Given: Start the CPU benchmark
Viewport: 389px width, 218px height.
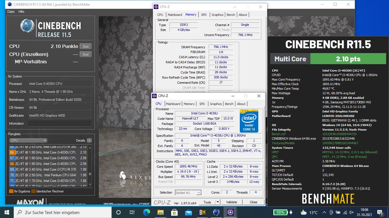Looking at the screenshot, I should [x=86, y=46].
